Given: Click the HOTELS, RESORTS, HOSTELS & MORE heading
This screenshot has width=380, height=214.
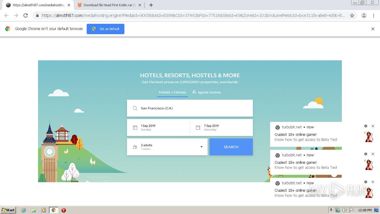Looking at the screenshot, I should click(190, 75).
